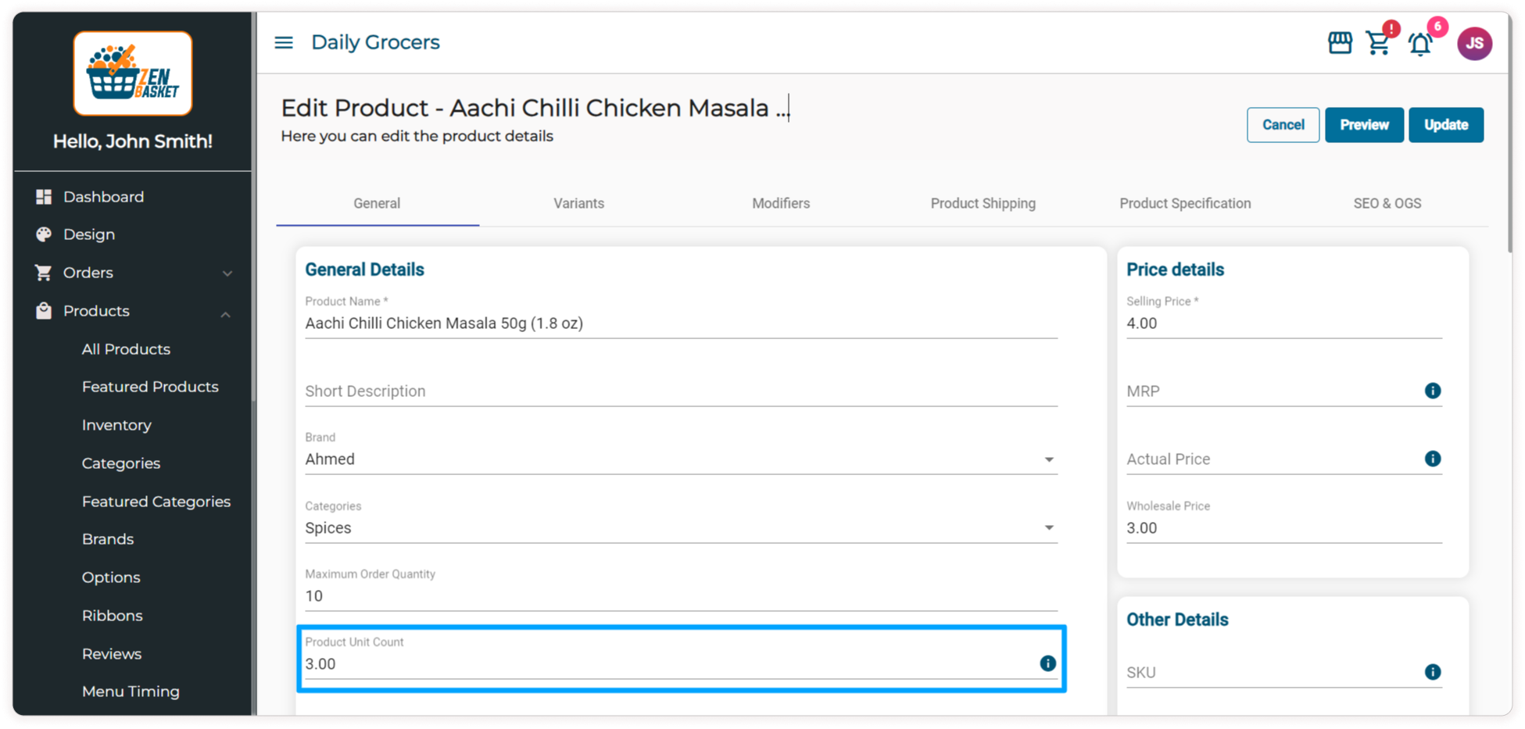This screenshot has width=1525, height=729.
Task: Click the Zen Basket logo
Action: [x=133, y=74]
